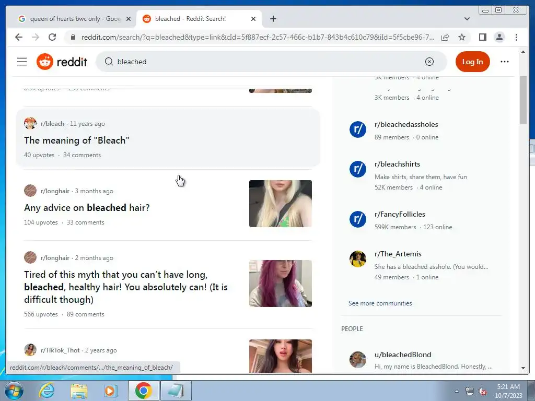Open the Reddit hamburger menu

(x=22, y=62)
